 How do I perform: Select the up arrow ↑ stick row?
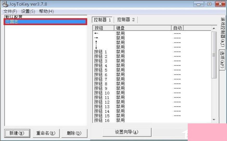tap(152, 43)
